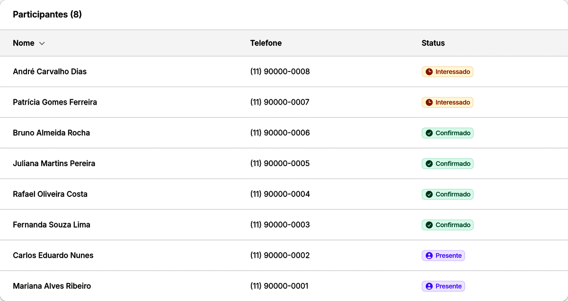Screen dimensions: 568x301
Task: Click phone number (11) 90000-0007
Action: pyautogui.click(x=280, y=102)
